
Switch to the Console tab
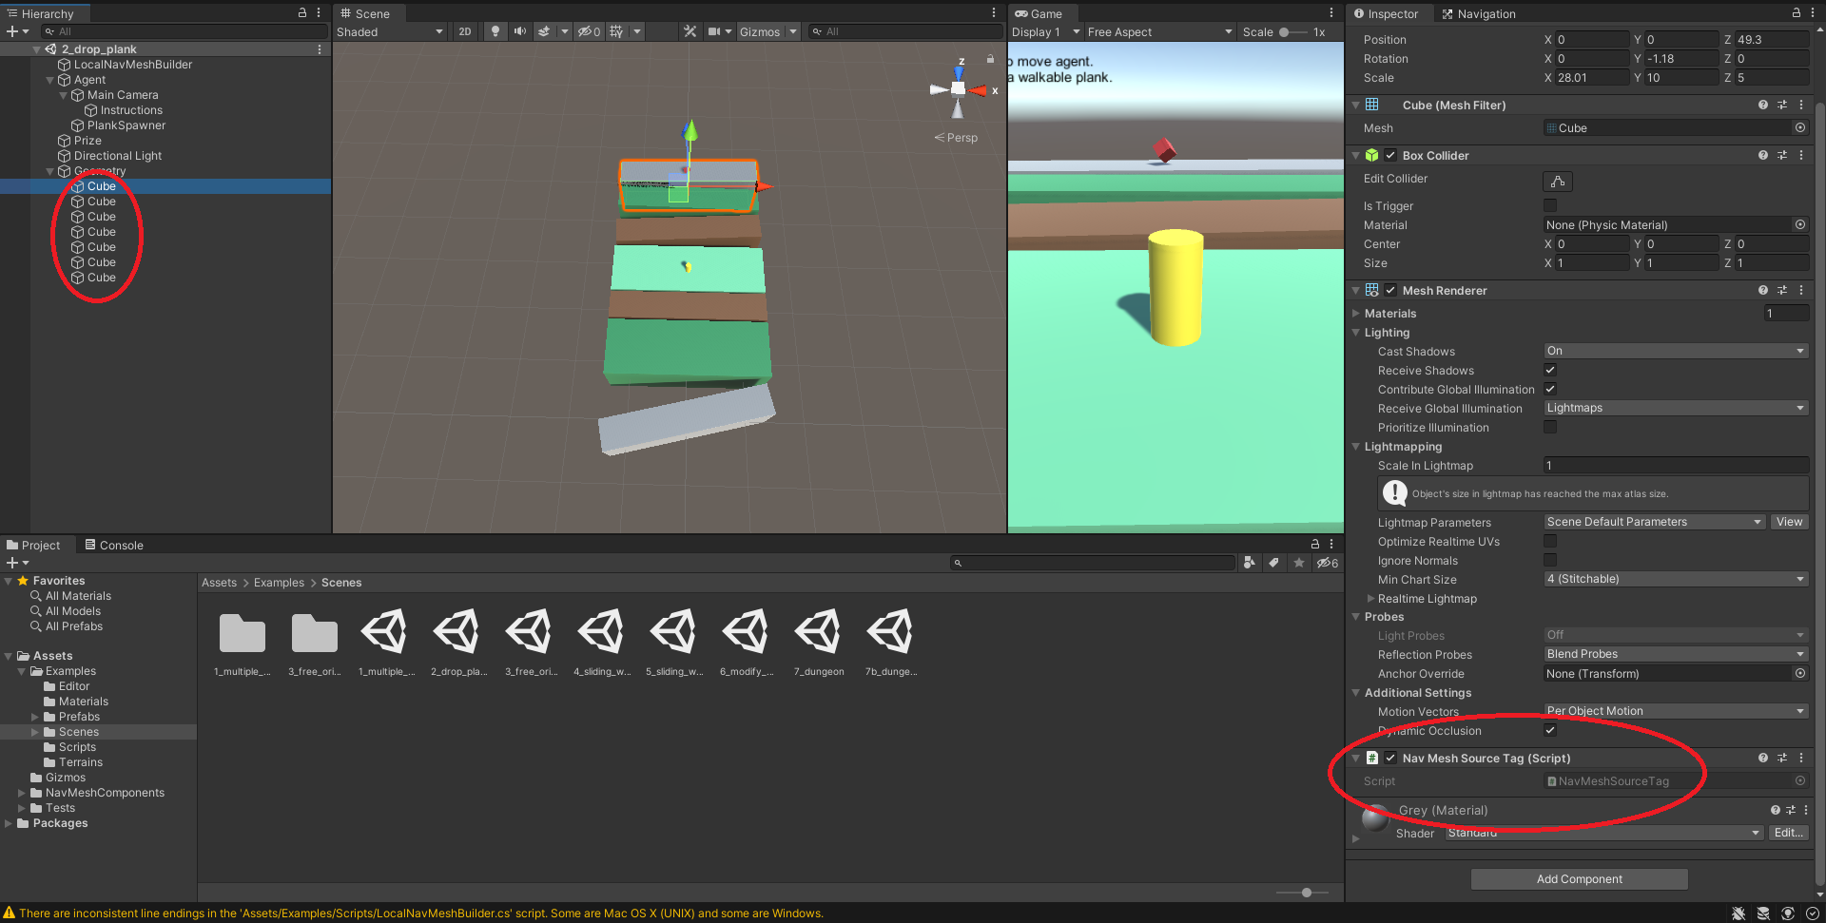click(x=114, y=545)
